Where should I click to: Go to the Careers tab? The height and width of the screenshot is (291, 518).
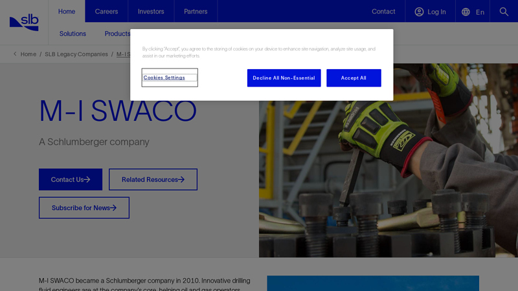point(106,11)
